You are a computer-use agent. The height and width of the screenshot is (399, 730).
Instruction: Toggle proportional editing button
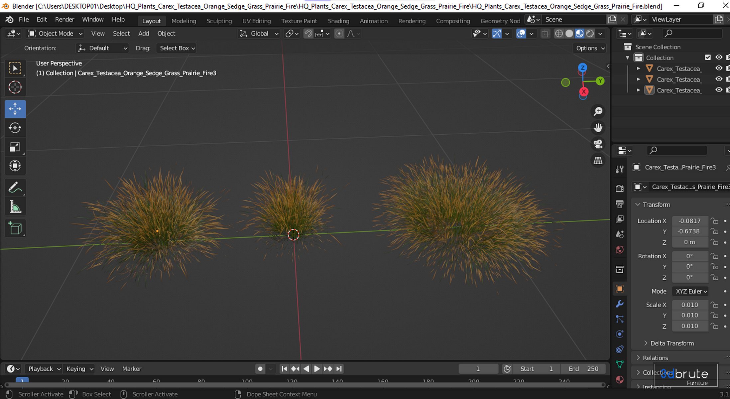click(339, 34)
